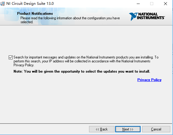Go to the previous step with << Back
This screenshot has height=135, width=173.
point(102,129)
